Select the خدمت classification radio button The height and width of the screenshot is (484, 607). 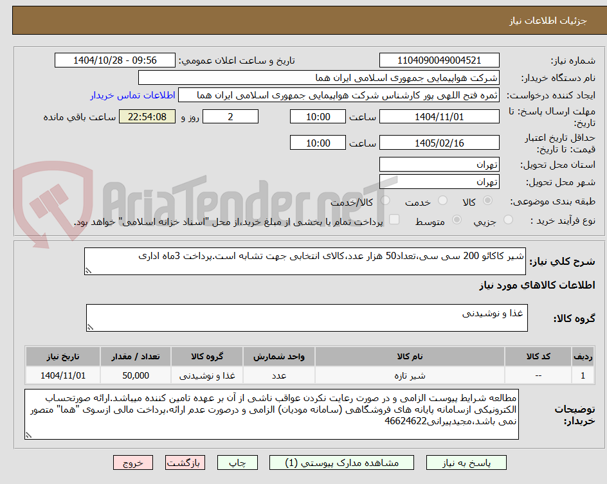442,201
